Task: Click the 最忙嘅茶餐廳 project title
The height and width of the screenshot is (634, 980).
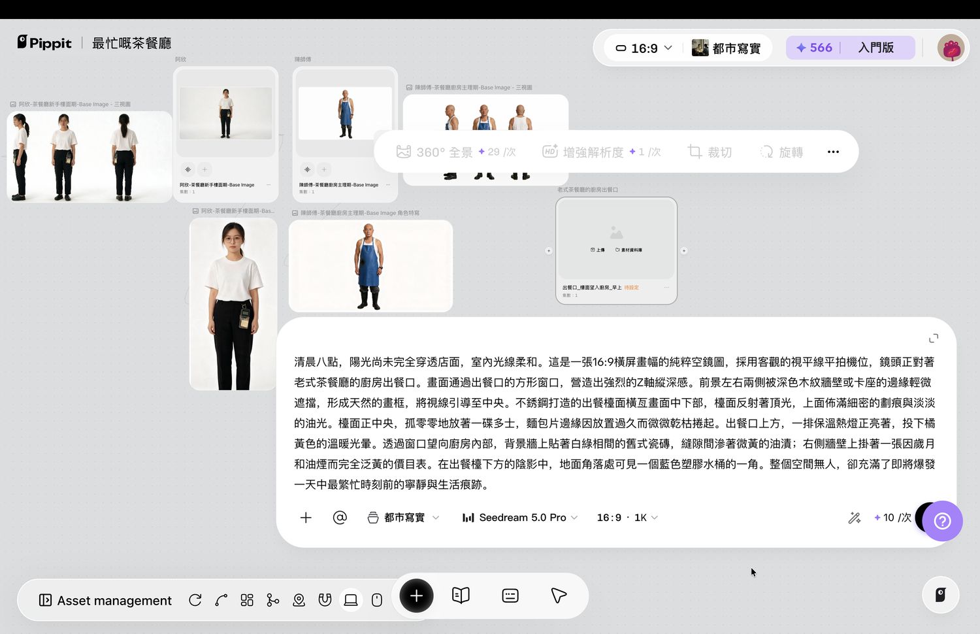Action: pyautogui.click(x=131, y=43)
